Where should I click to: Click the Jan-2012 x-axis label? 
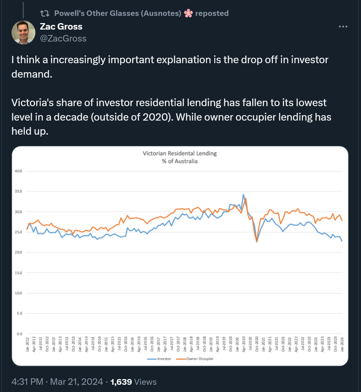point(27,344)
